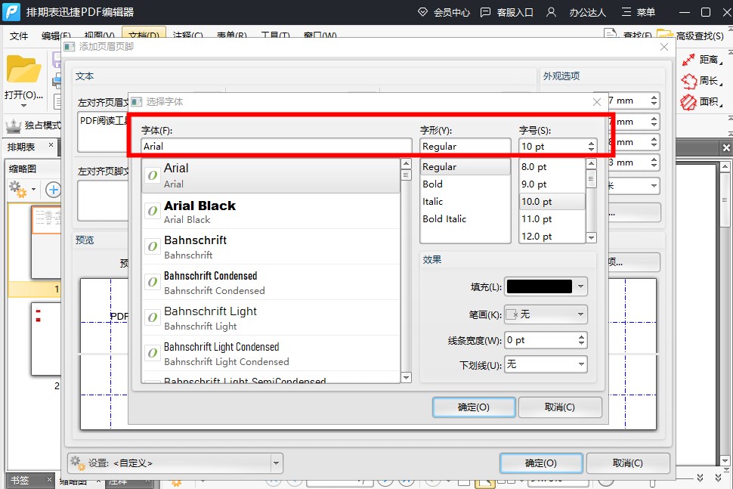Viewport: 733px width, 489px height.
Task: Select 12.0 pt font size
Action: [537, 236]
